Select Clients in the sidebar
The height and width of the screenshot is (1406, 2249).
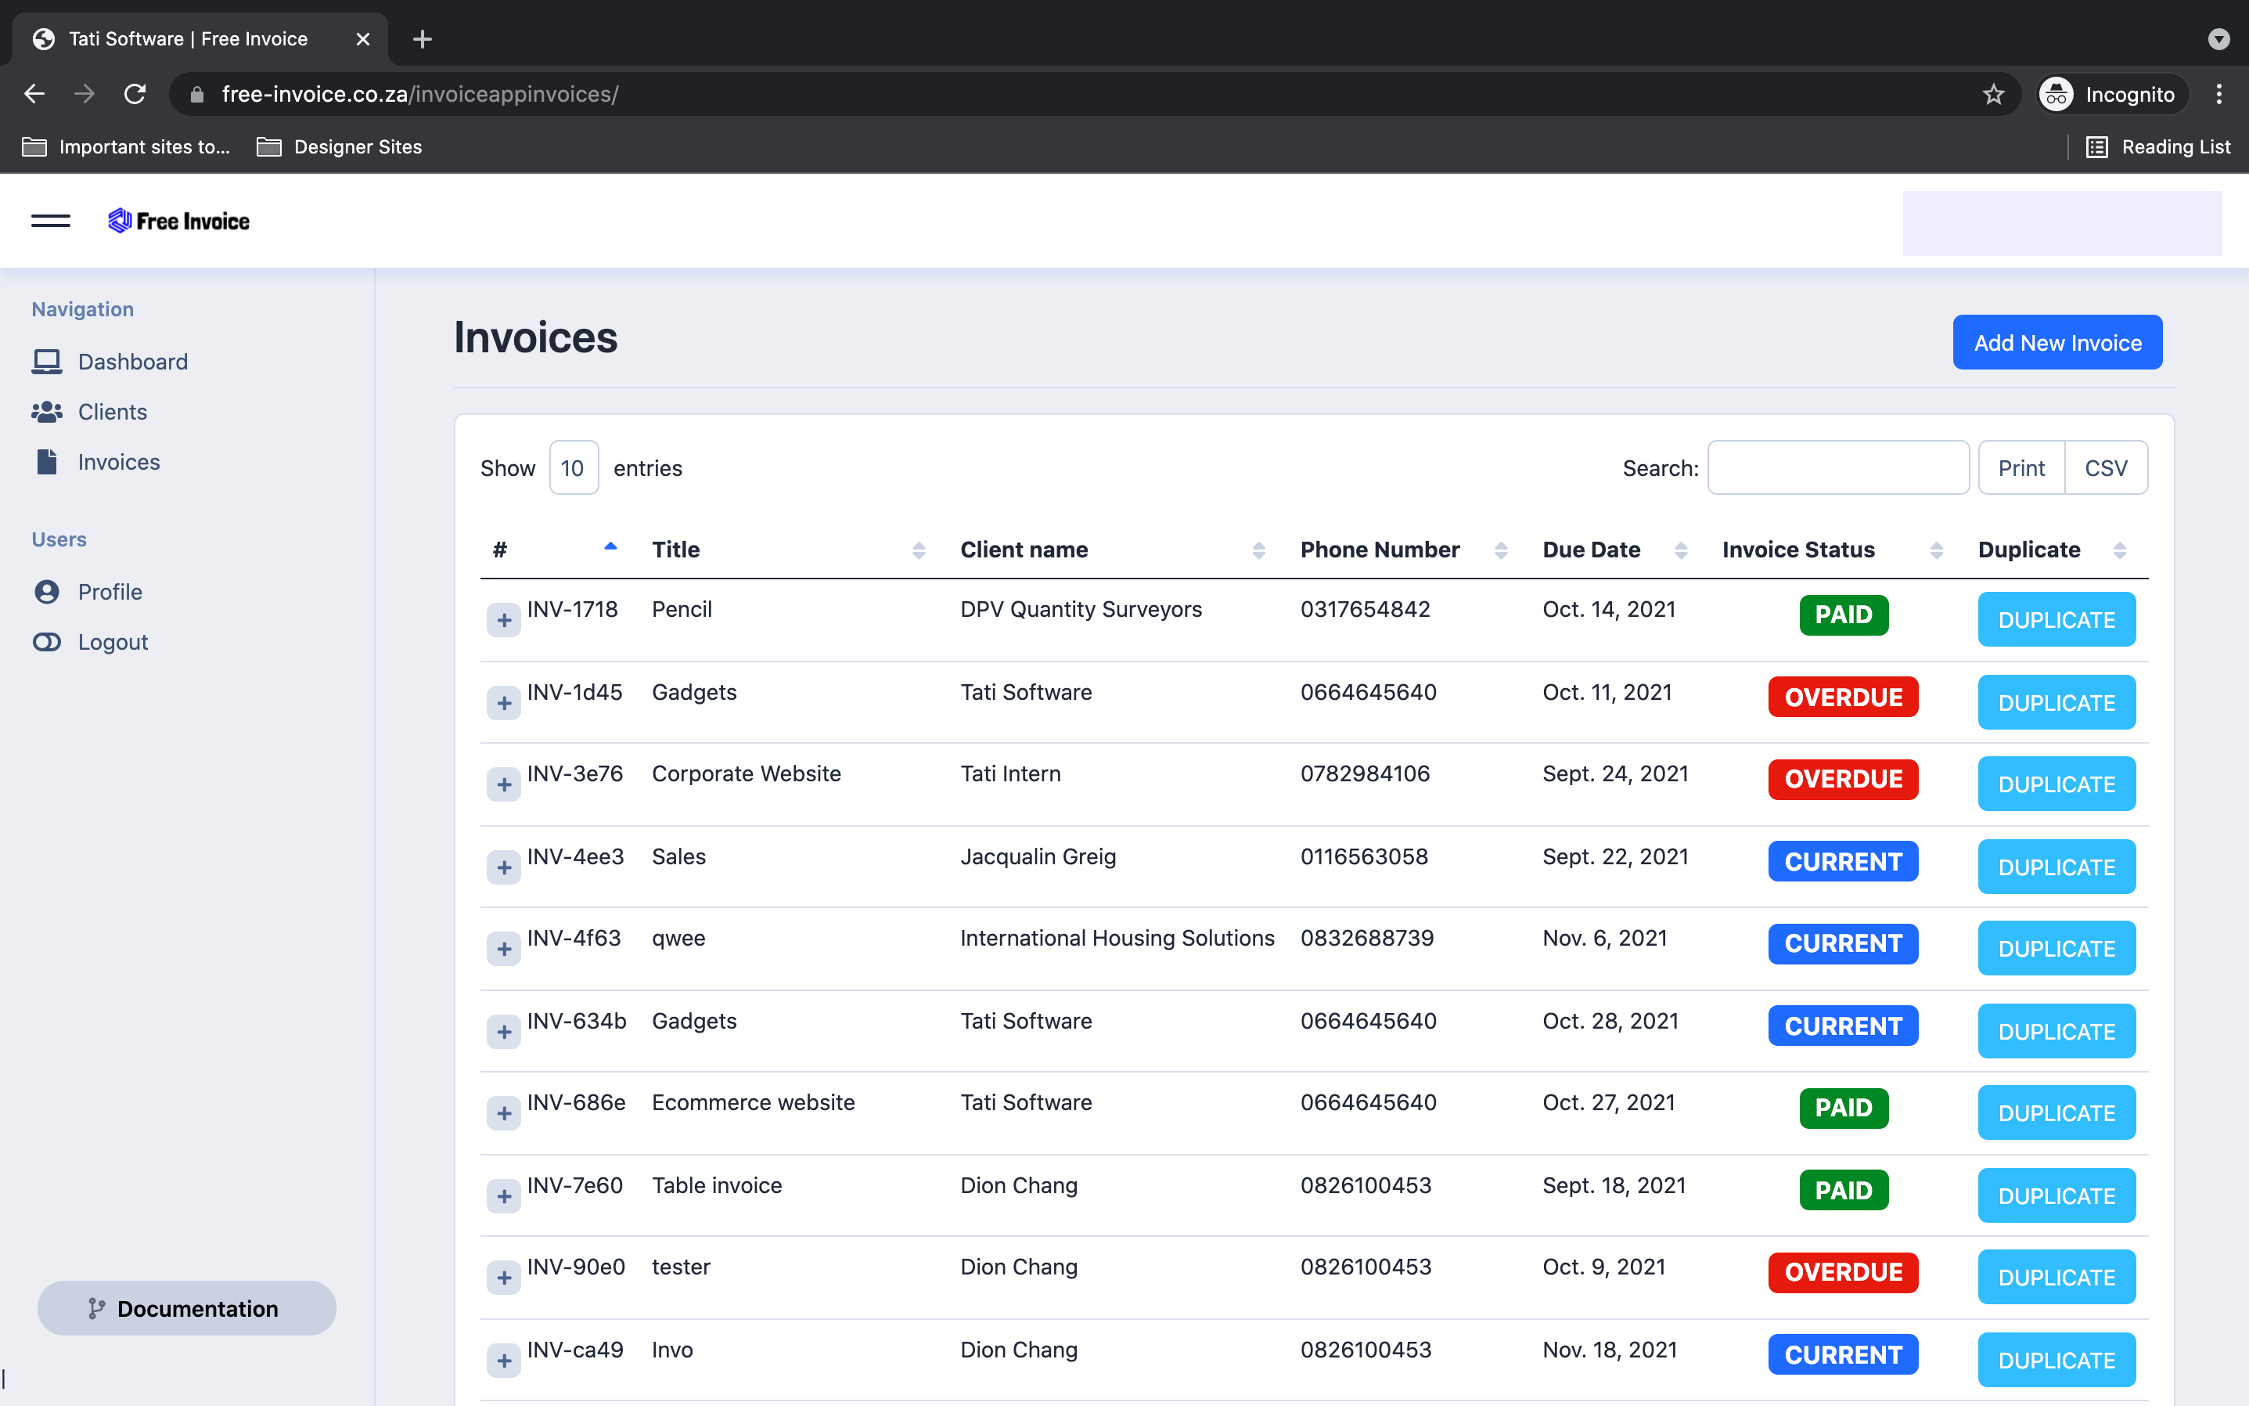[x=112, y=412]
